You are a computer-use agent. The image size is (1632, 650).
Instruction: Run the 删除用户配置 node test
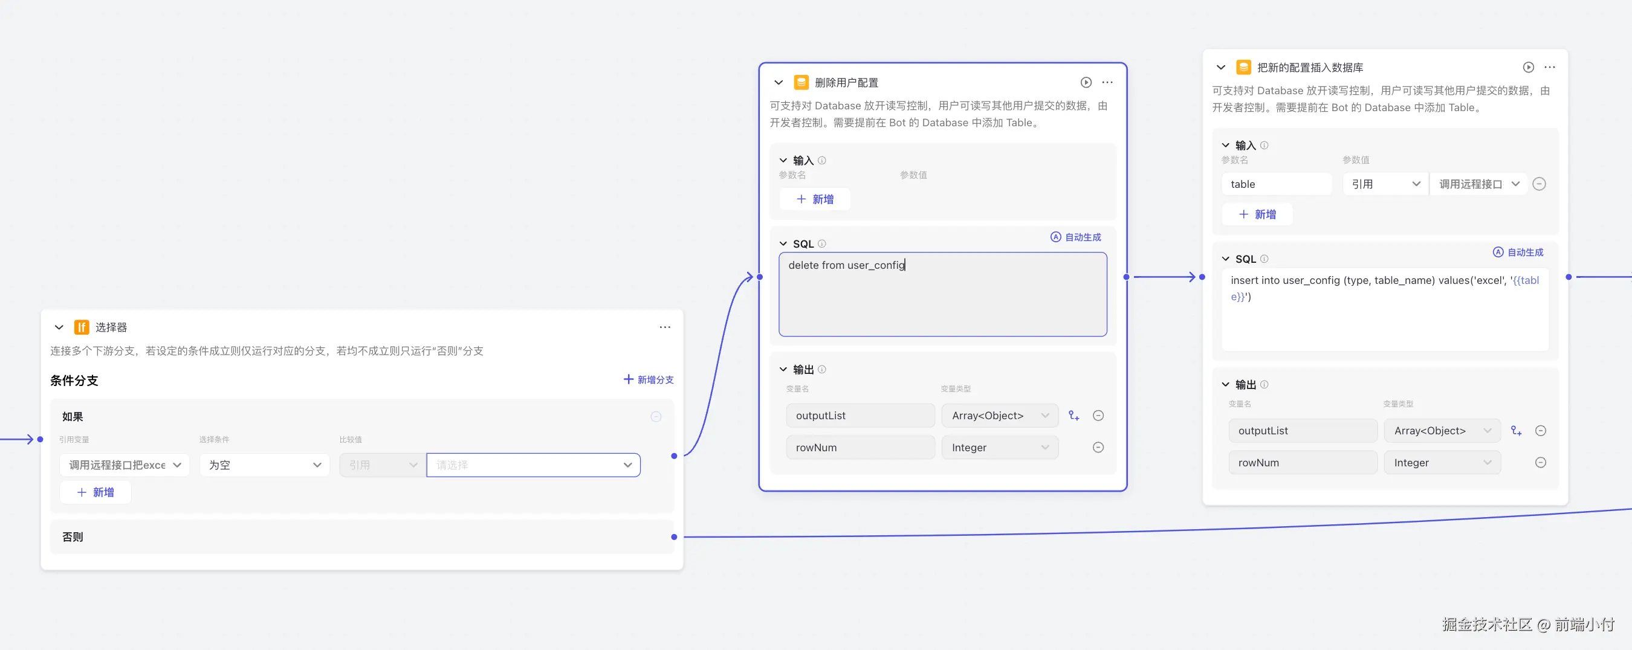tap(1085, 82)
